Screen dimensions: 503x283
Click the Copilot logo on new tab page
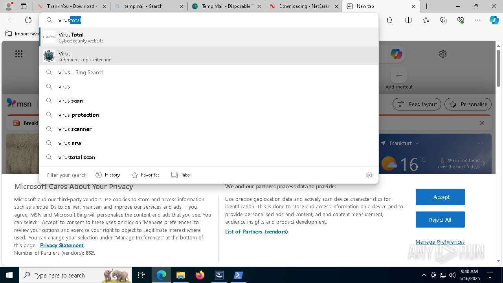click(396, 54)
